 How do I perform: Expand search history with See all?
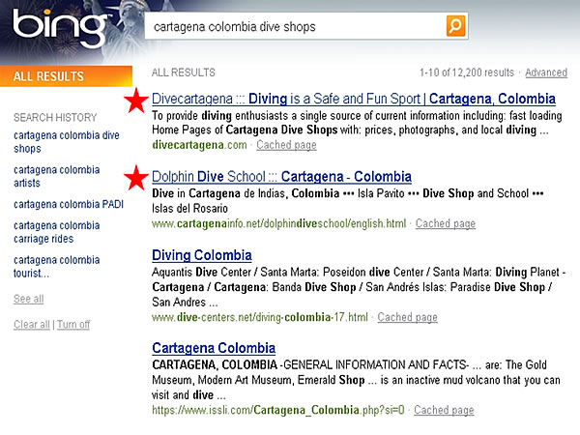coord(28,299)
